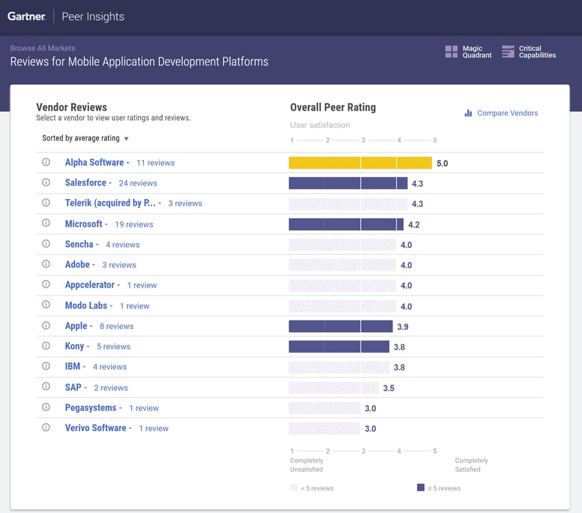The image size is (582, 513).
Task: Open Alpha Software vendor page
Action: [94, 162]
